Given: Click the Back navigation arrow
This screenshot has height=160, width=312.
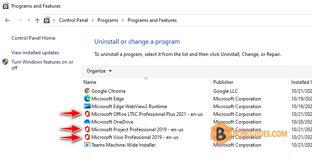Looking at the screenshot, I should click(7, 20).
